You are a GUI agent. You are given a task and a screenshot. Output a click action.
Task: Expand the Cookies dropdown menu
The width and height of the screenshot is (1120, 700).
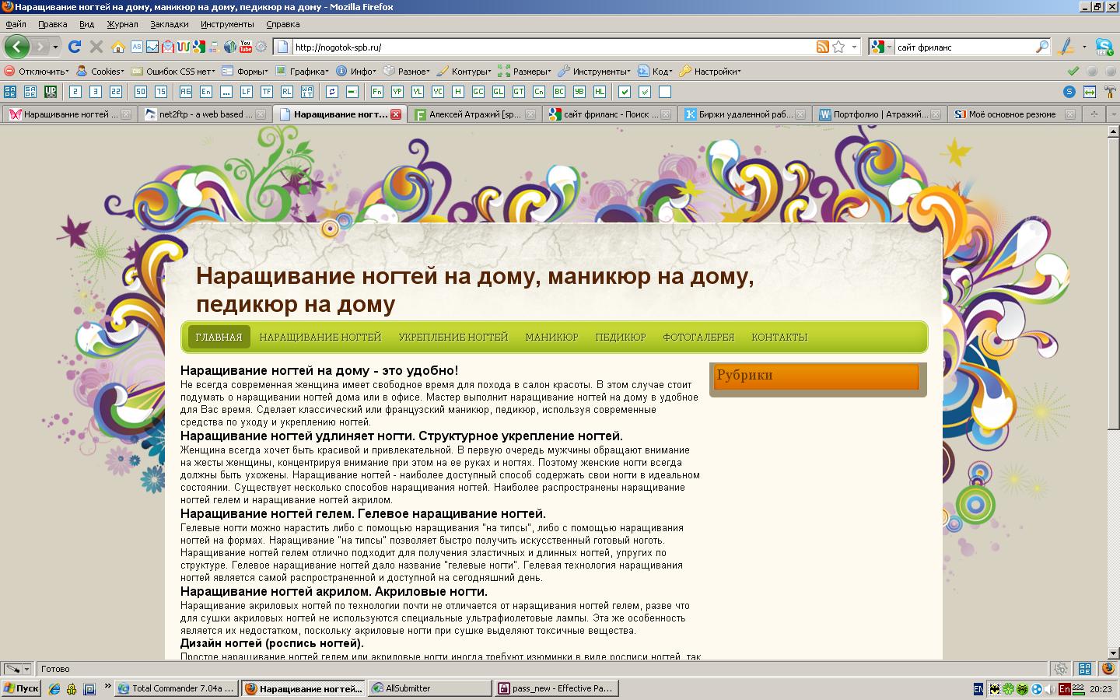click(101, 72)
